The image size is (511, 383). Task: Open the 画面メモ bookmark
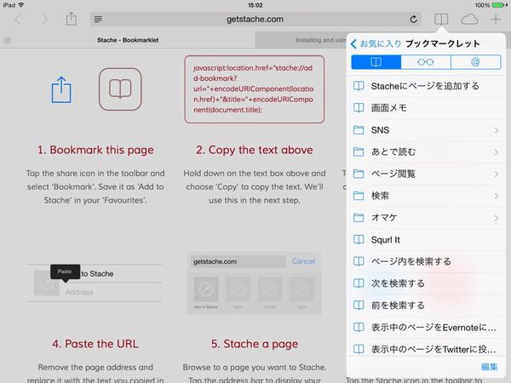(x=427, y=108)
